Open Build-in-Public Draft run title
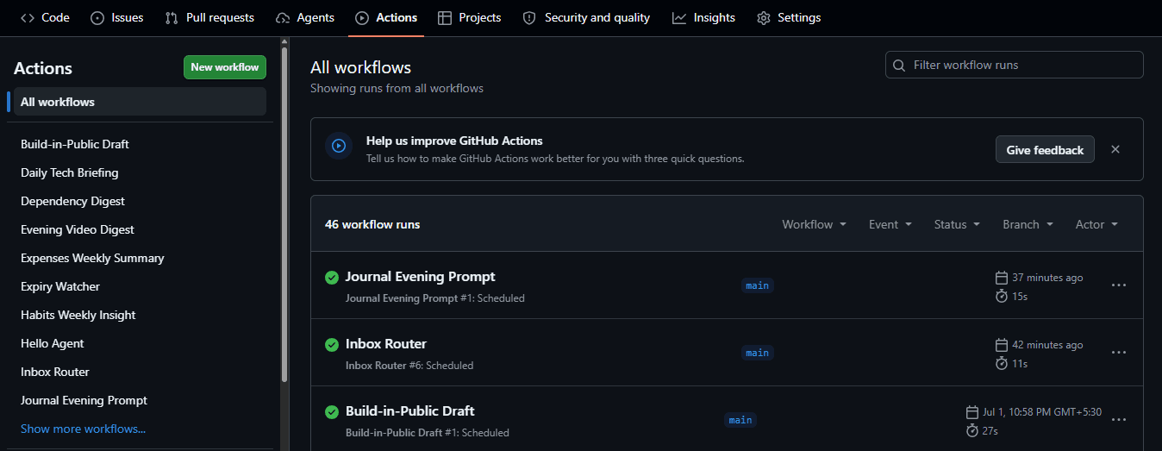 (410, 411)
